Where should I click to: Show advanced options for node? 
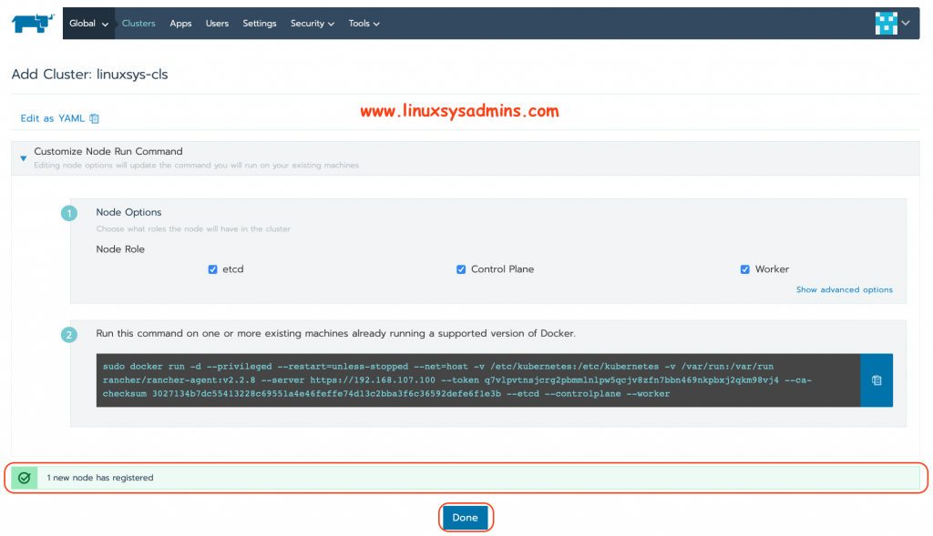(x=845, y=289)
